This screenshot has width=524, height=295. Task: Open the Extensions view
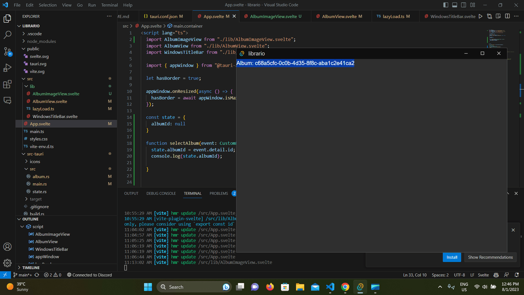(x=7, y=84)
